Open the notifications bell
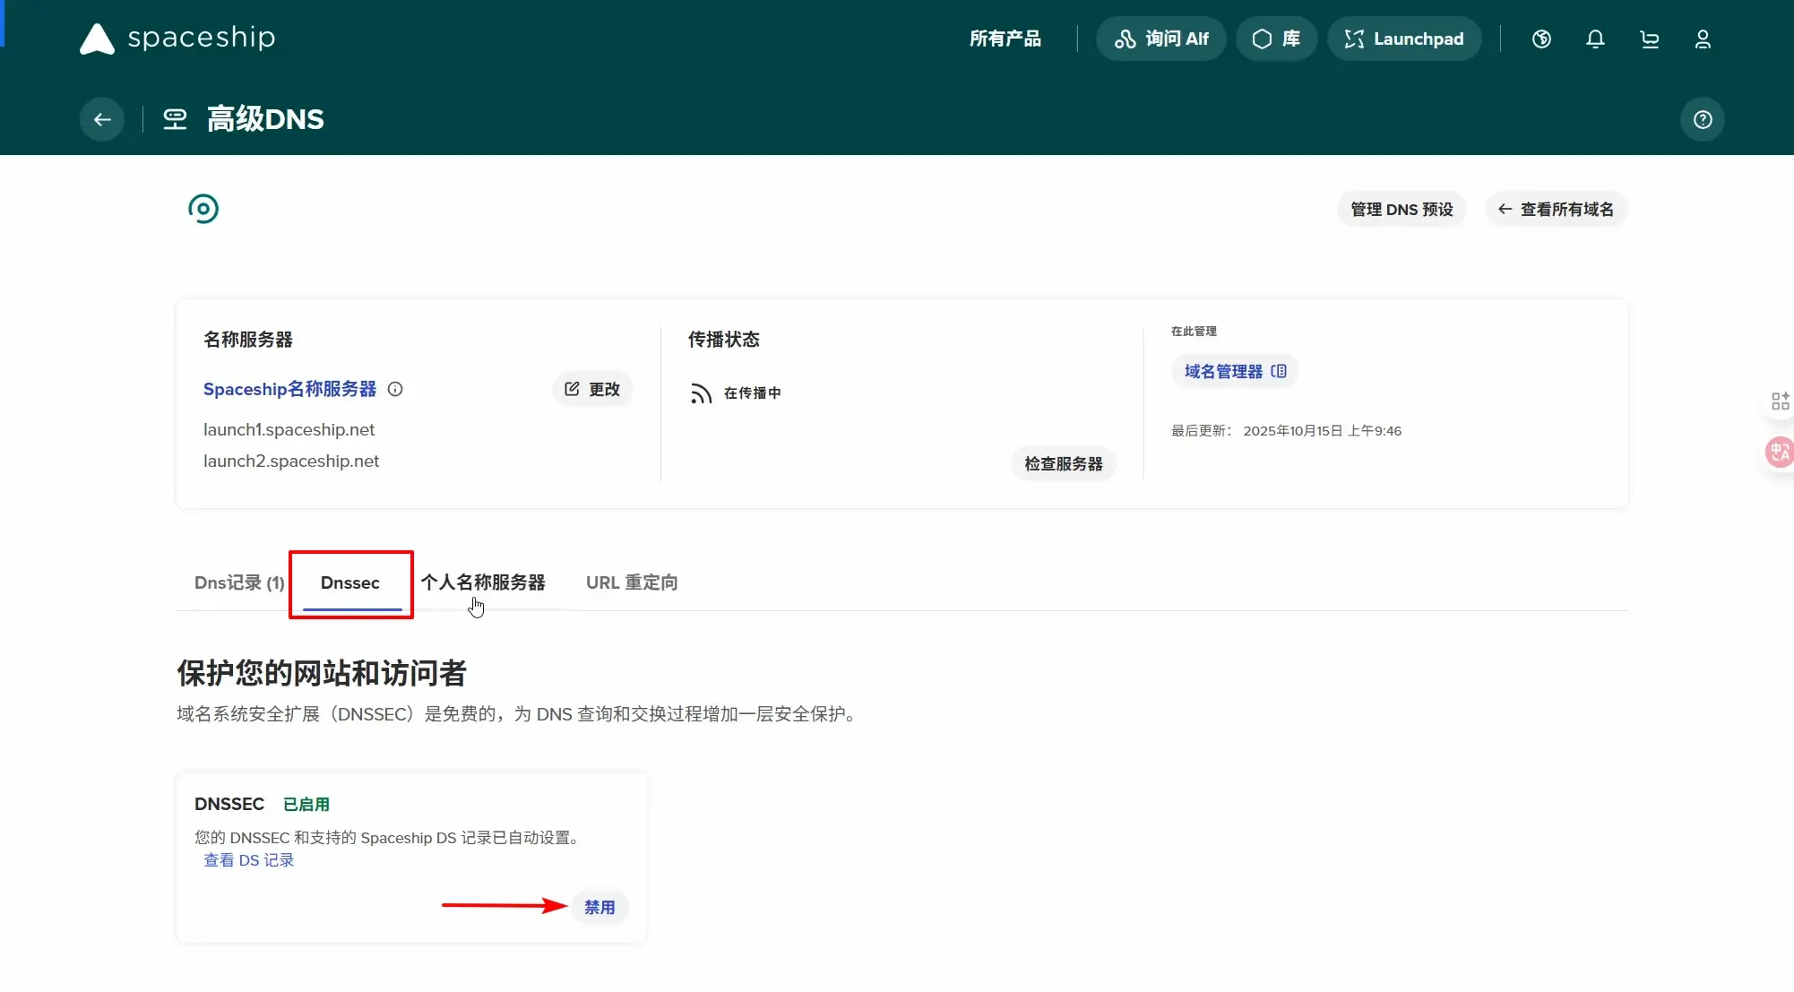Image resolution: width=1794 pixels, height=992 pixels. 1595,39
